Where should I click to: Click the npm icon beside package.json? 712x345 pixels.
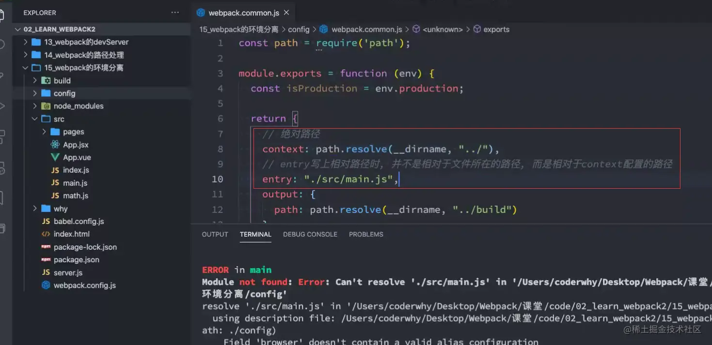(x=46, y=259)
